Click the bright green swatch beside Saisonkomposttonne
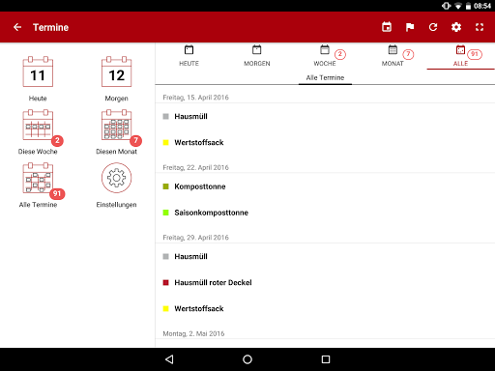 pos(166,213)
